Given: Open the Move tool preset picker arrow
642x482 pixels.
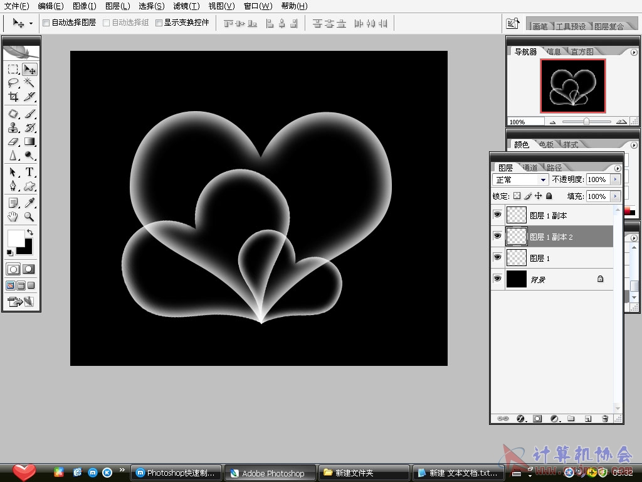Looking at the screenshot, I should click(x=31, y=23).
